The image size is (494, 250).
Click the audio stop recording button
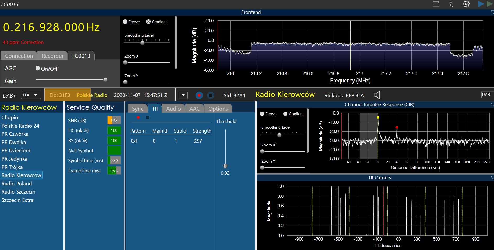coord(210,95)
